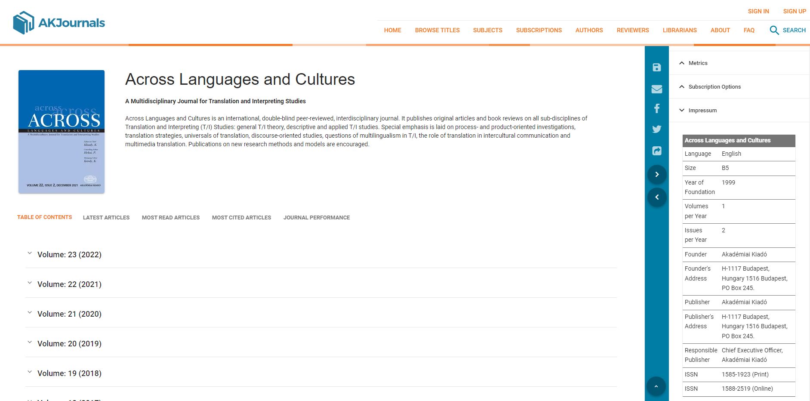Open Browse Titles in navigation
The width and height of the screenshot is (810, 401).
point(437,30)
